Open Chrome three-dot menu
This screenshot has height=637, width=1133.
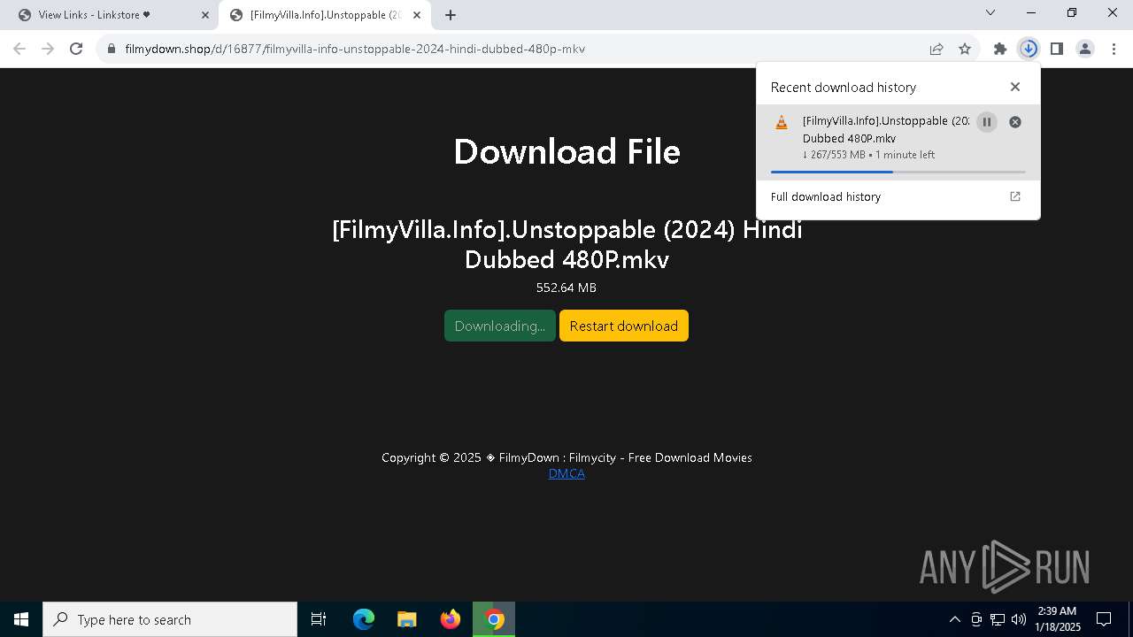click(1114, 49)
